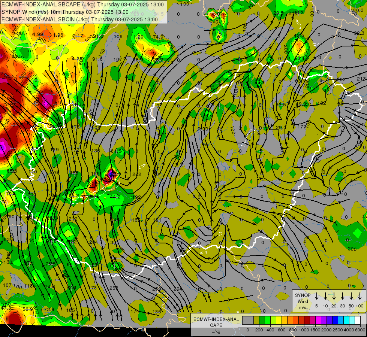The width and height of the screenshot is (367, 337).
Task: Click the map value 73.9
Action: tap(49, 309)
